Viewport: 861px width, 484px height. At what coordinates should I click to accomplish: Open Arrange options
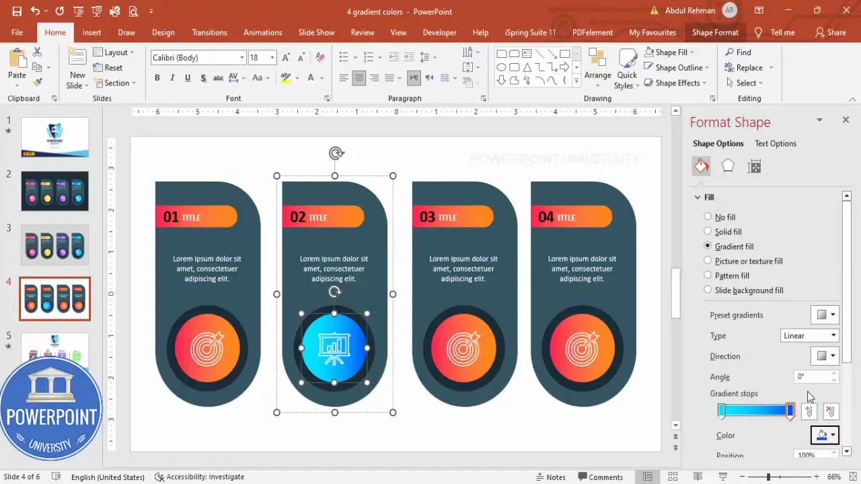coord(597,67)
